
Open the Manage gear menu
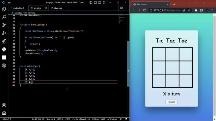click(4, 113)
